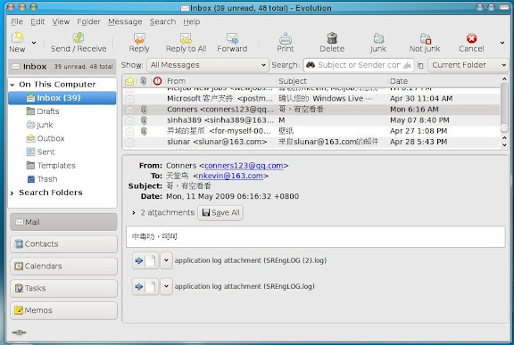This screenshot has height=345, width=514.
Task: Open the View menu
Action: pyautogui.click(x=61, y=21)
